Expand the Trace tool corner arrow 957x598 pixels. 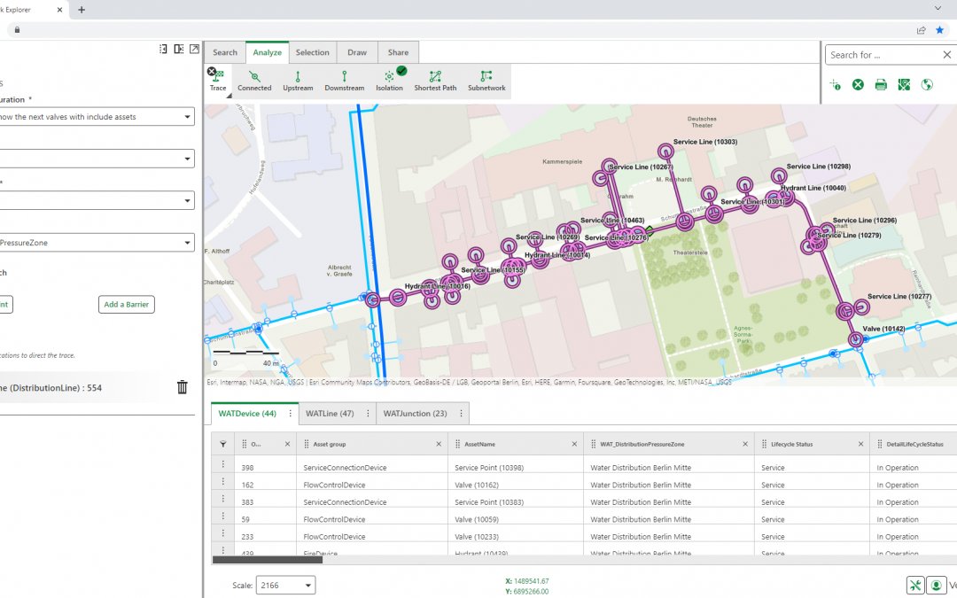229,95
